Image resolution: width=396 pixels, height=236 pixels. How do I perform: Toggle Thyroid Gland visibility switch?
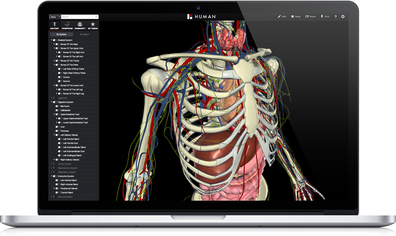pyautogui.click(x=57, y=193)
